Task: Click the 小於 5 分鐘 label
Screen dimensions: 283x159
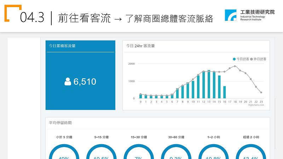Action: (64, 137)
